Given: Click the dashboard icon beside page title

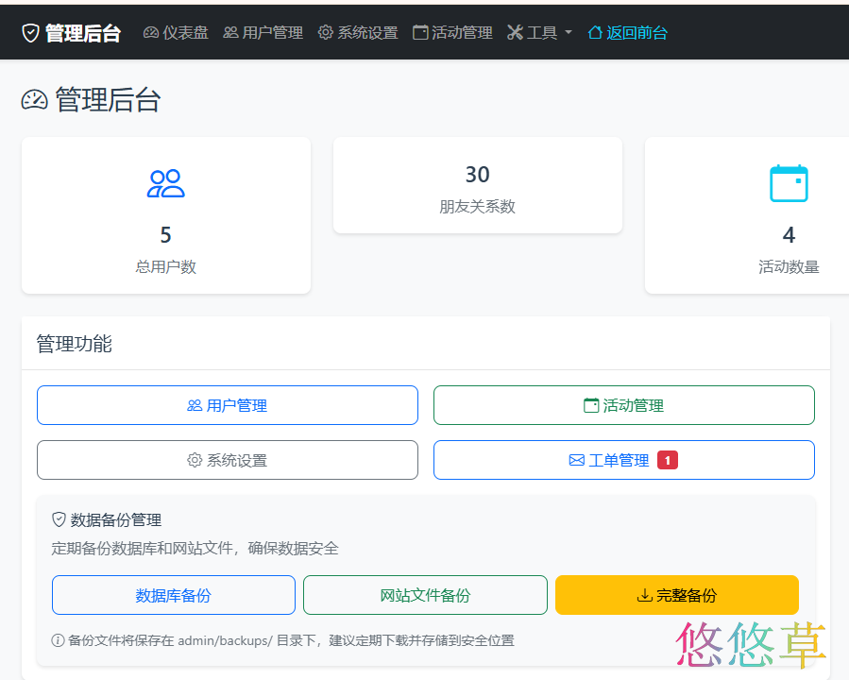Looking at the screenshot, I should pos(35,100).
